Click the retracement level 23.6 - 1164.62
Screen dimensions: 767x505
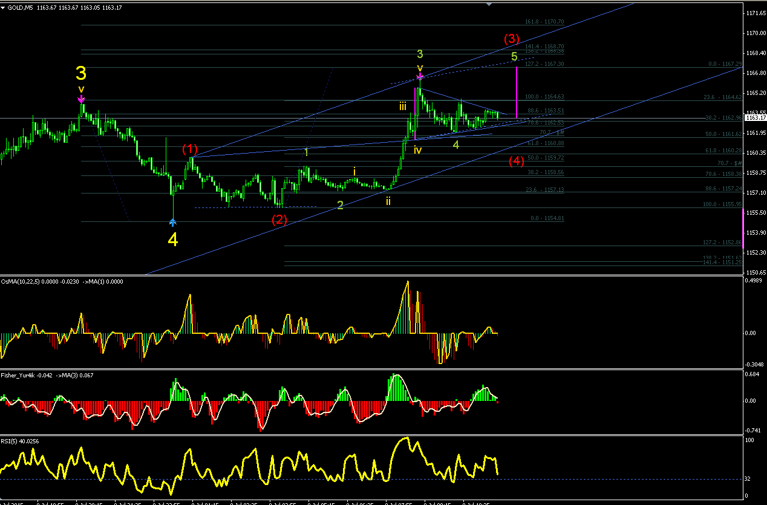[722, 96]
